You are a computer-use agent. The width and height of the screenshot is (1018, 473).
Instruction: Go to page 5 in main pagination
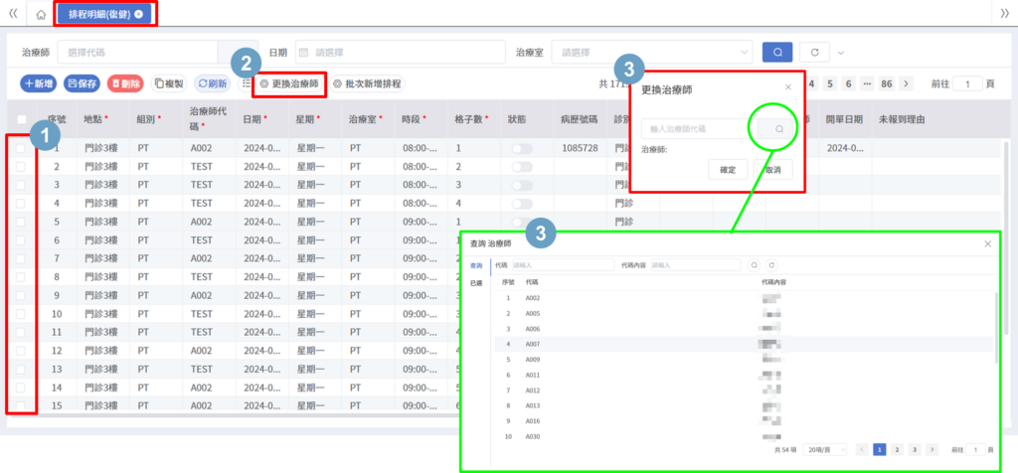click(x=830, y=83)
